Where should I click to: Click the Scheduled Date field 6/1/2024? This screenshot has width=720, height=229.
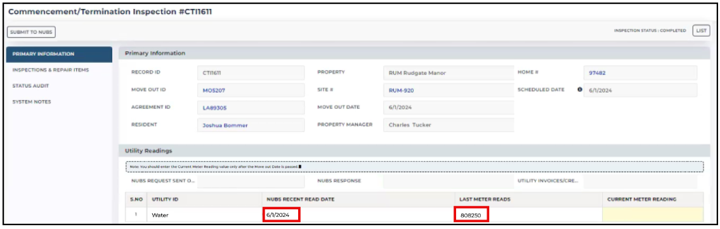tap(640, 90)
